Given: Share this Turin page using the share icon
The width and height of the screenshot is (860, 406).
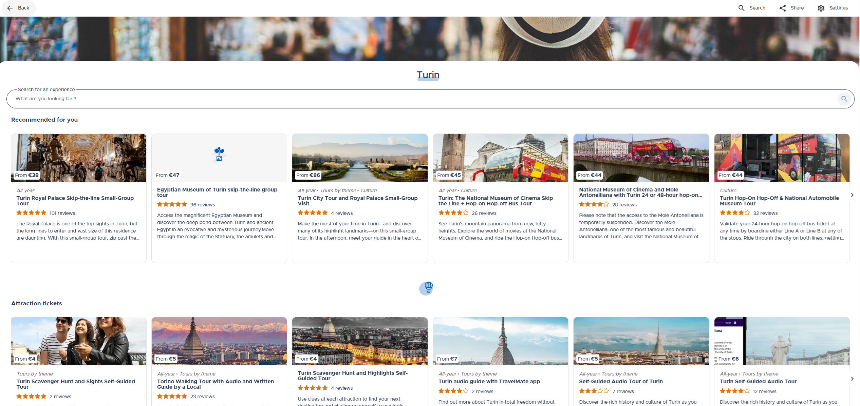Looking at the screenshot, I should 783,7.
